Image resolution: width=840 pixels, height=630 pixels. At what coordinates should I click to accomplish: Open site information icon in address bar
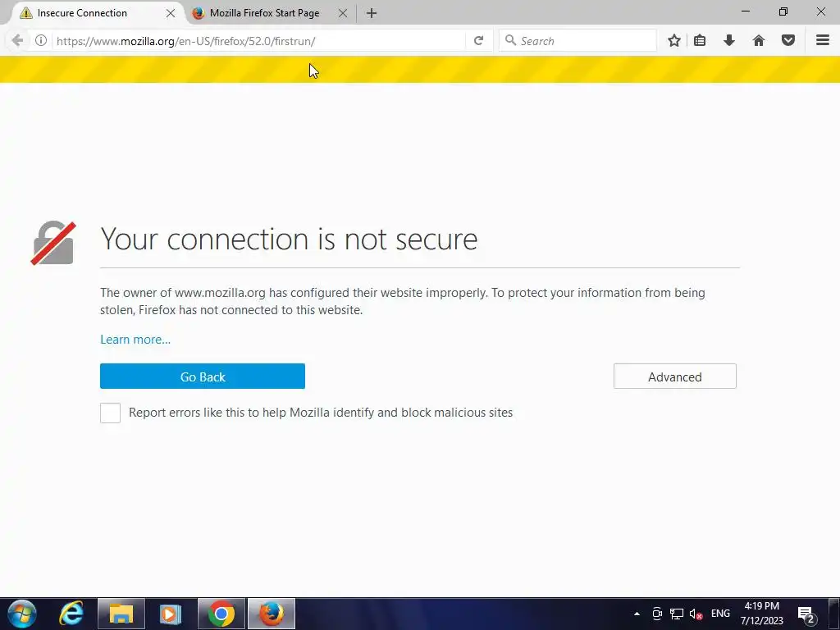pos(41,41)
